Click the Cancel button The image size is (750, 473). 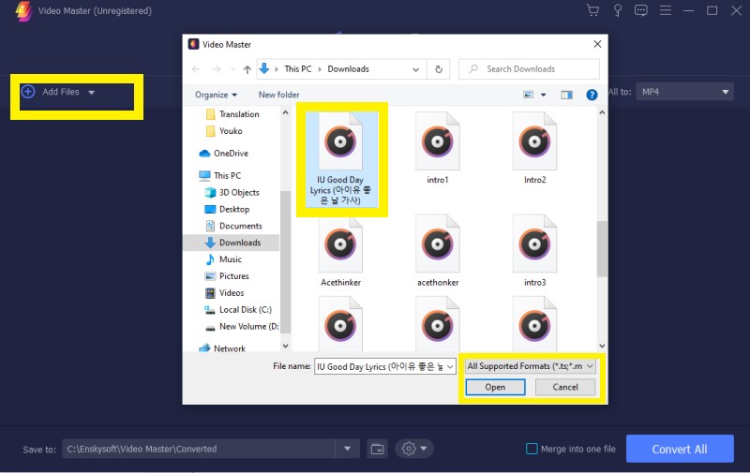point(565,387)
